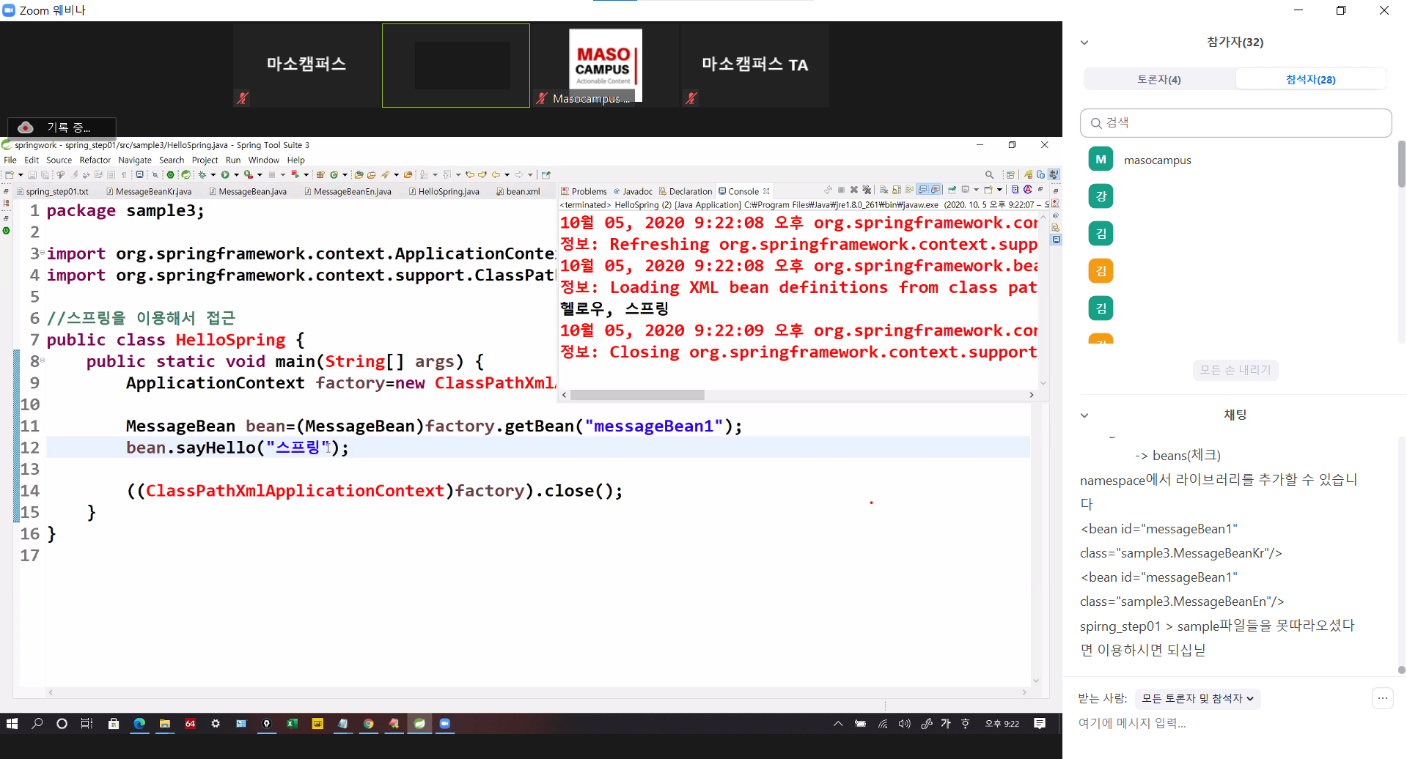Open the Refactor menu
This screenshot has height=759, width=1407.
coord(95,160)
